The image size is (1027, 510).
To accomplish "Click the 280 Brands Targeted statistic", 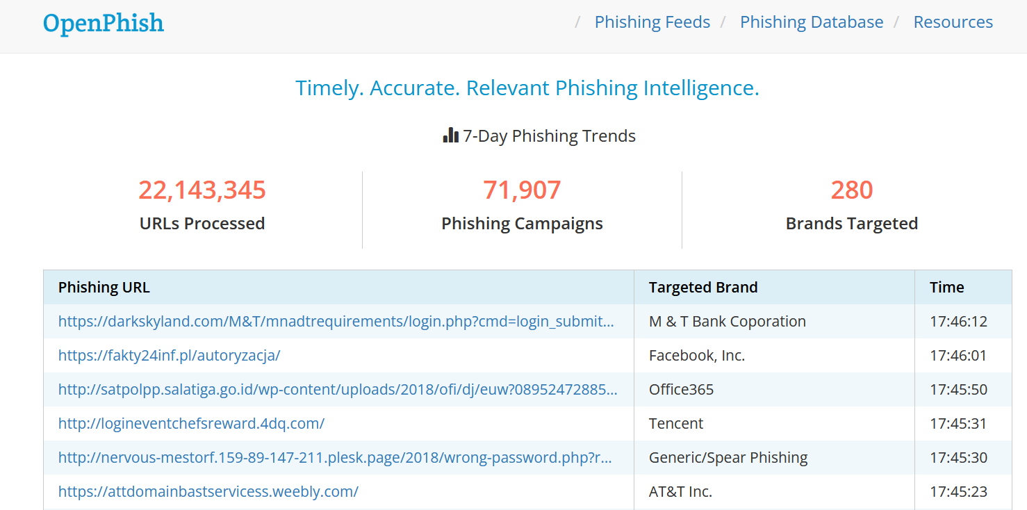I will coord(852,190).
